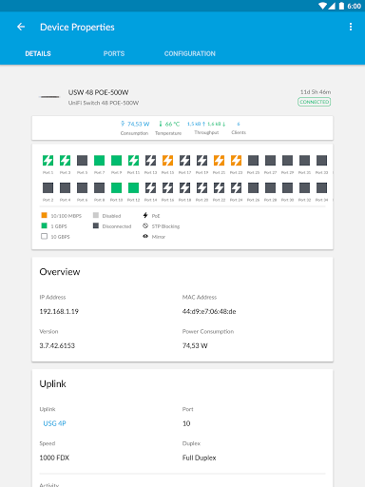Image resolution: width=365 pixels, height=487 pixels.
Task: Select the Port 27 icon
Action: click(270, 161)
